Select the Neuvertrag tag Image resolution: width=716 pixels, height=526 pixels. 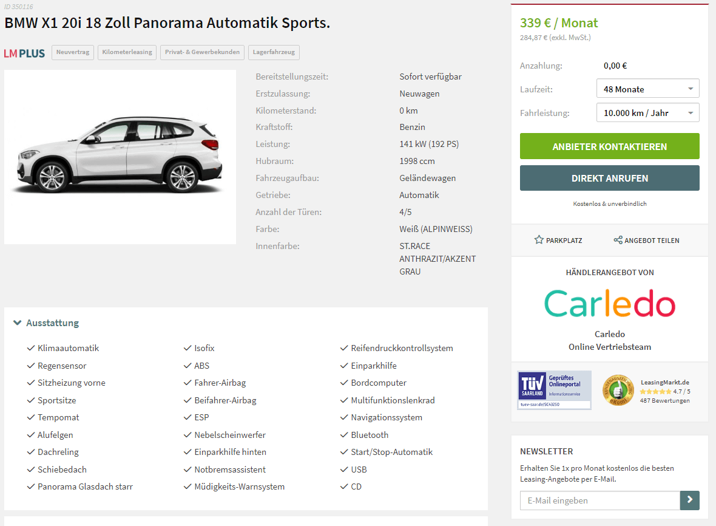[x=73, y=52]
